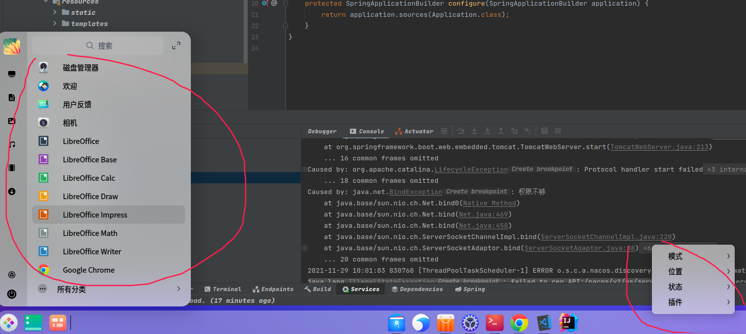Toggle launcher fullscreen mode icon
This screenshot has height=334, width=746.
coord(176,45)
